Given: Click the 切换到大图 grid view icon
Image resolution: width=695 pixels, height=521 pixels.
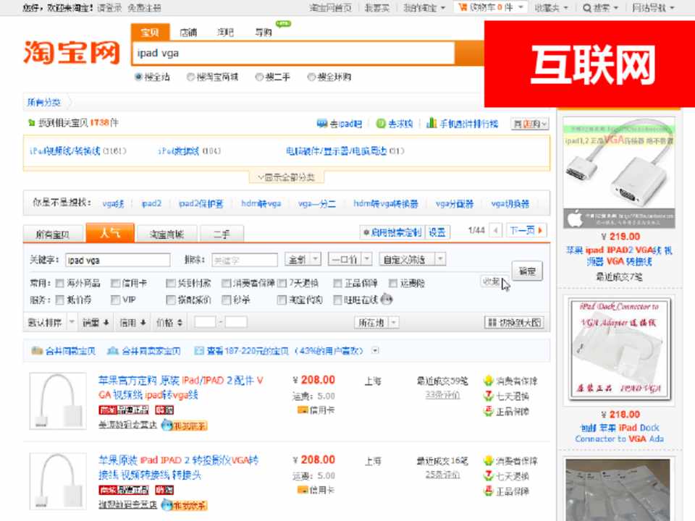Looking at the screenshot, I should 491,323.
